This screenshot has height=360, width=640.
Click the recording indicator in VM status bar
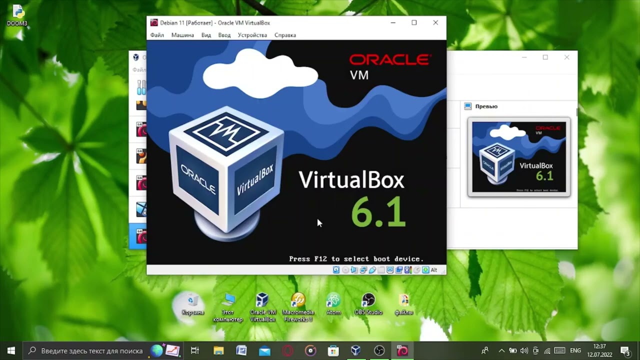tap(399, 270)
